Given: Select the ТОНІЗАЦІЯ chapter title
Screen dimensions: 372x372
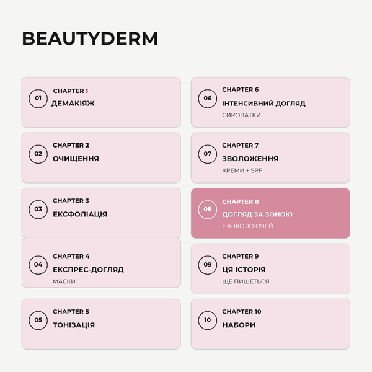Looking at the screenshot, I should (74, 325).
